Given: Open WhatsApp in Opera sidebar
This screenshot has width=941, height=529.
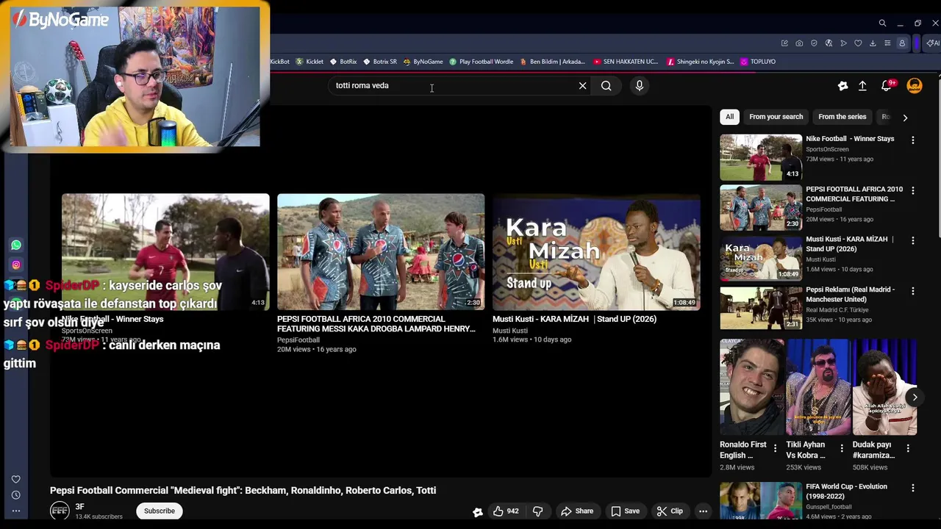Looking at the screenshot, I should coord(16,245).
